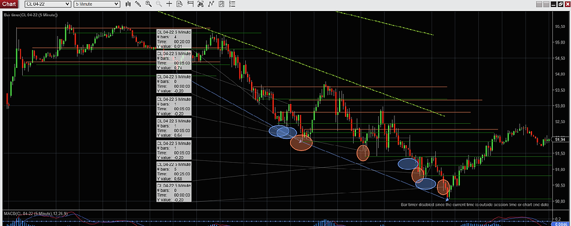571x226 pixels.
Task: Click the red Chart title tab
Action: click(x=9, y=4)
